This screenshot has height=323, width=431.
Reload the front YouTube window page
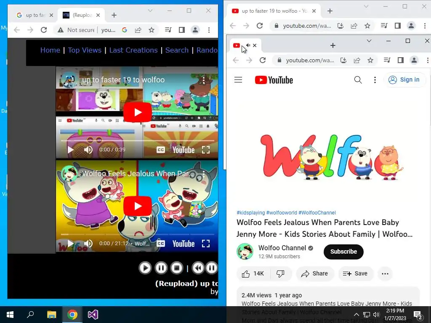(x=263, y=60)
